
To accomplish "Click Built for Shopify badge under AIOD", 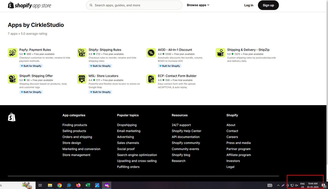I will pyautogui.click(x=170, y=66).
